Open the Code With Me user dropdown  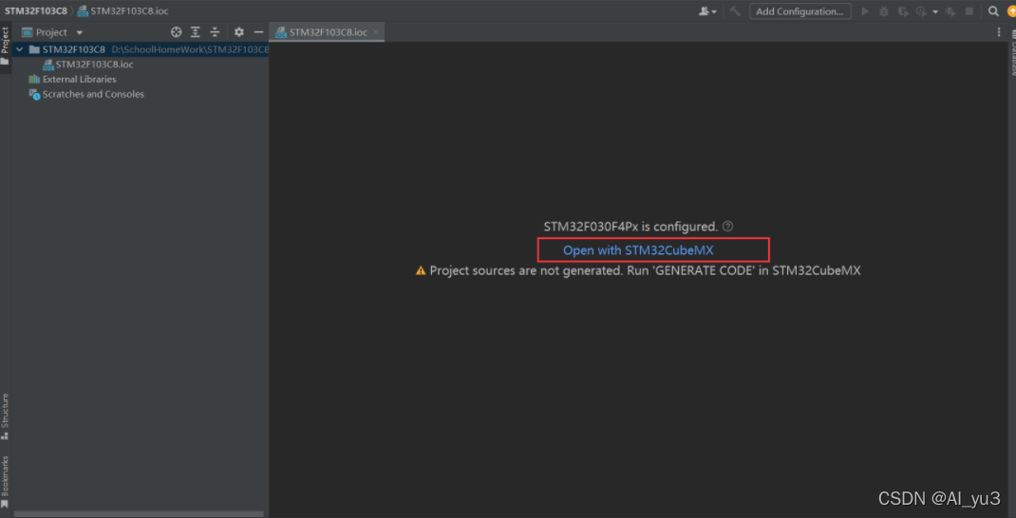coord(708,11)
